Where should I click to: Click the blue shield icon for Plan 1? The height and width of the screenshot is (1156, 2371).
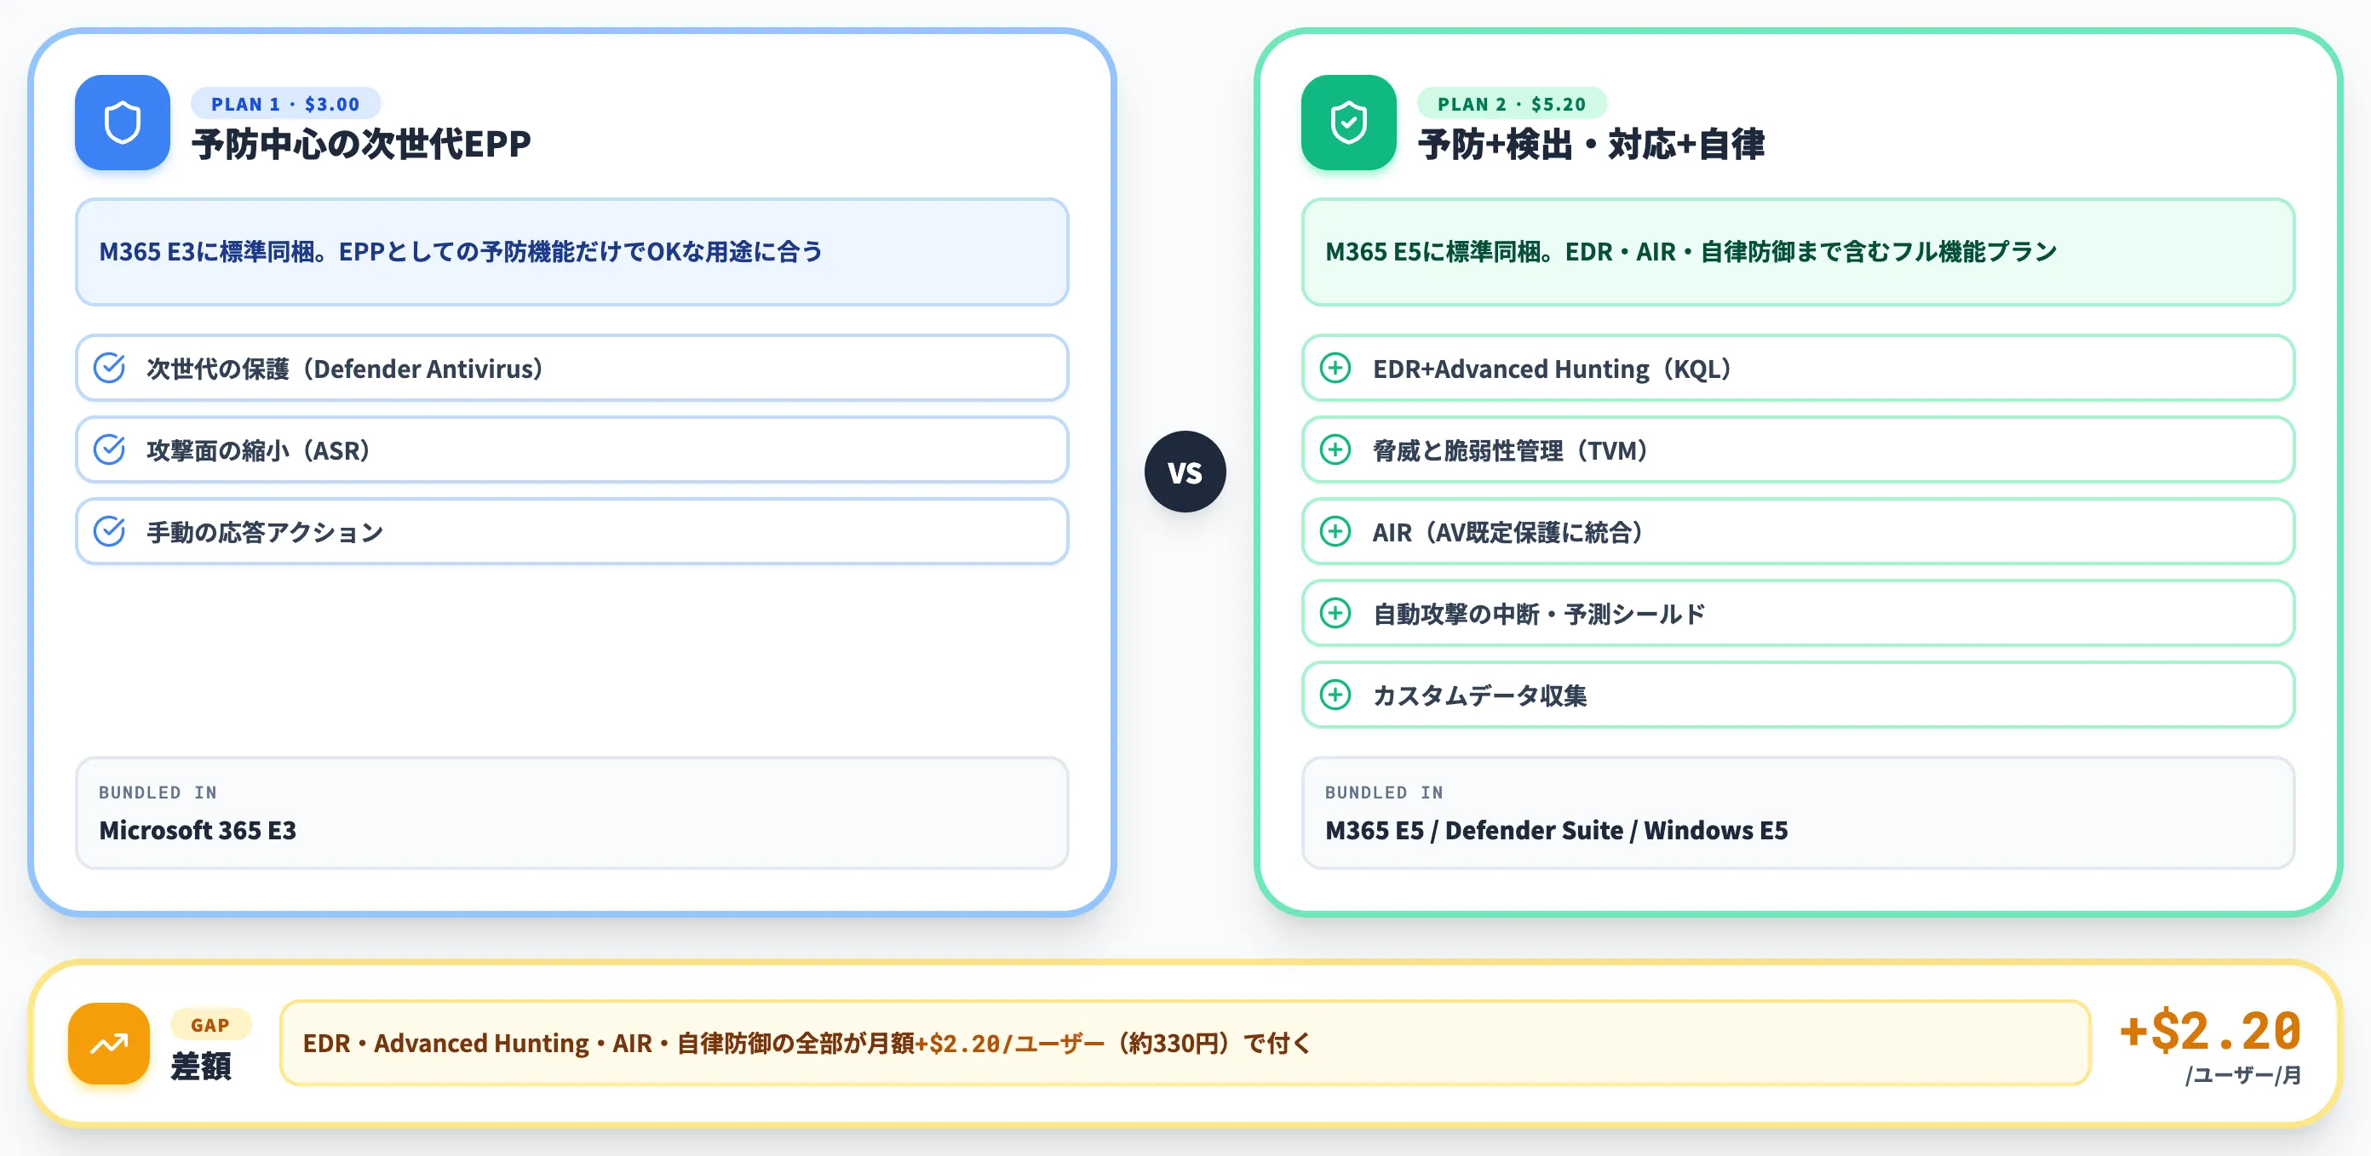pyautogui.click(x=123, y=123)
